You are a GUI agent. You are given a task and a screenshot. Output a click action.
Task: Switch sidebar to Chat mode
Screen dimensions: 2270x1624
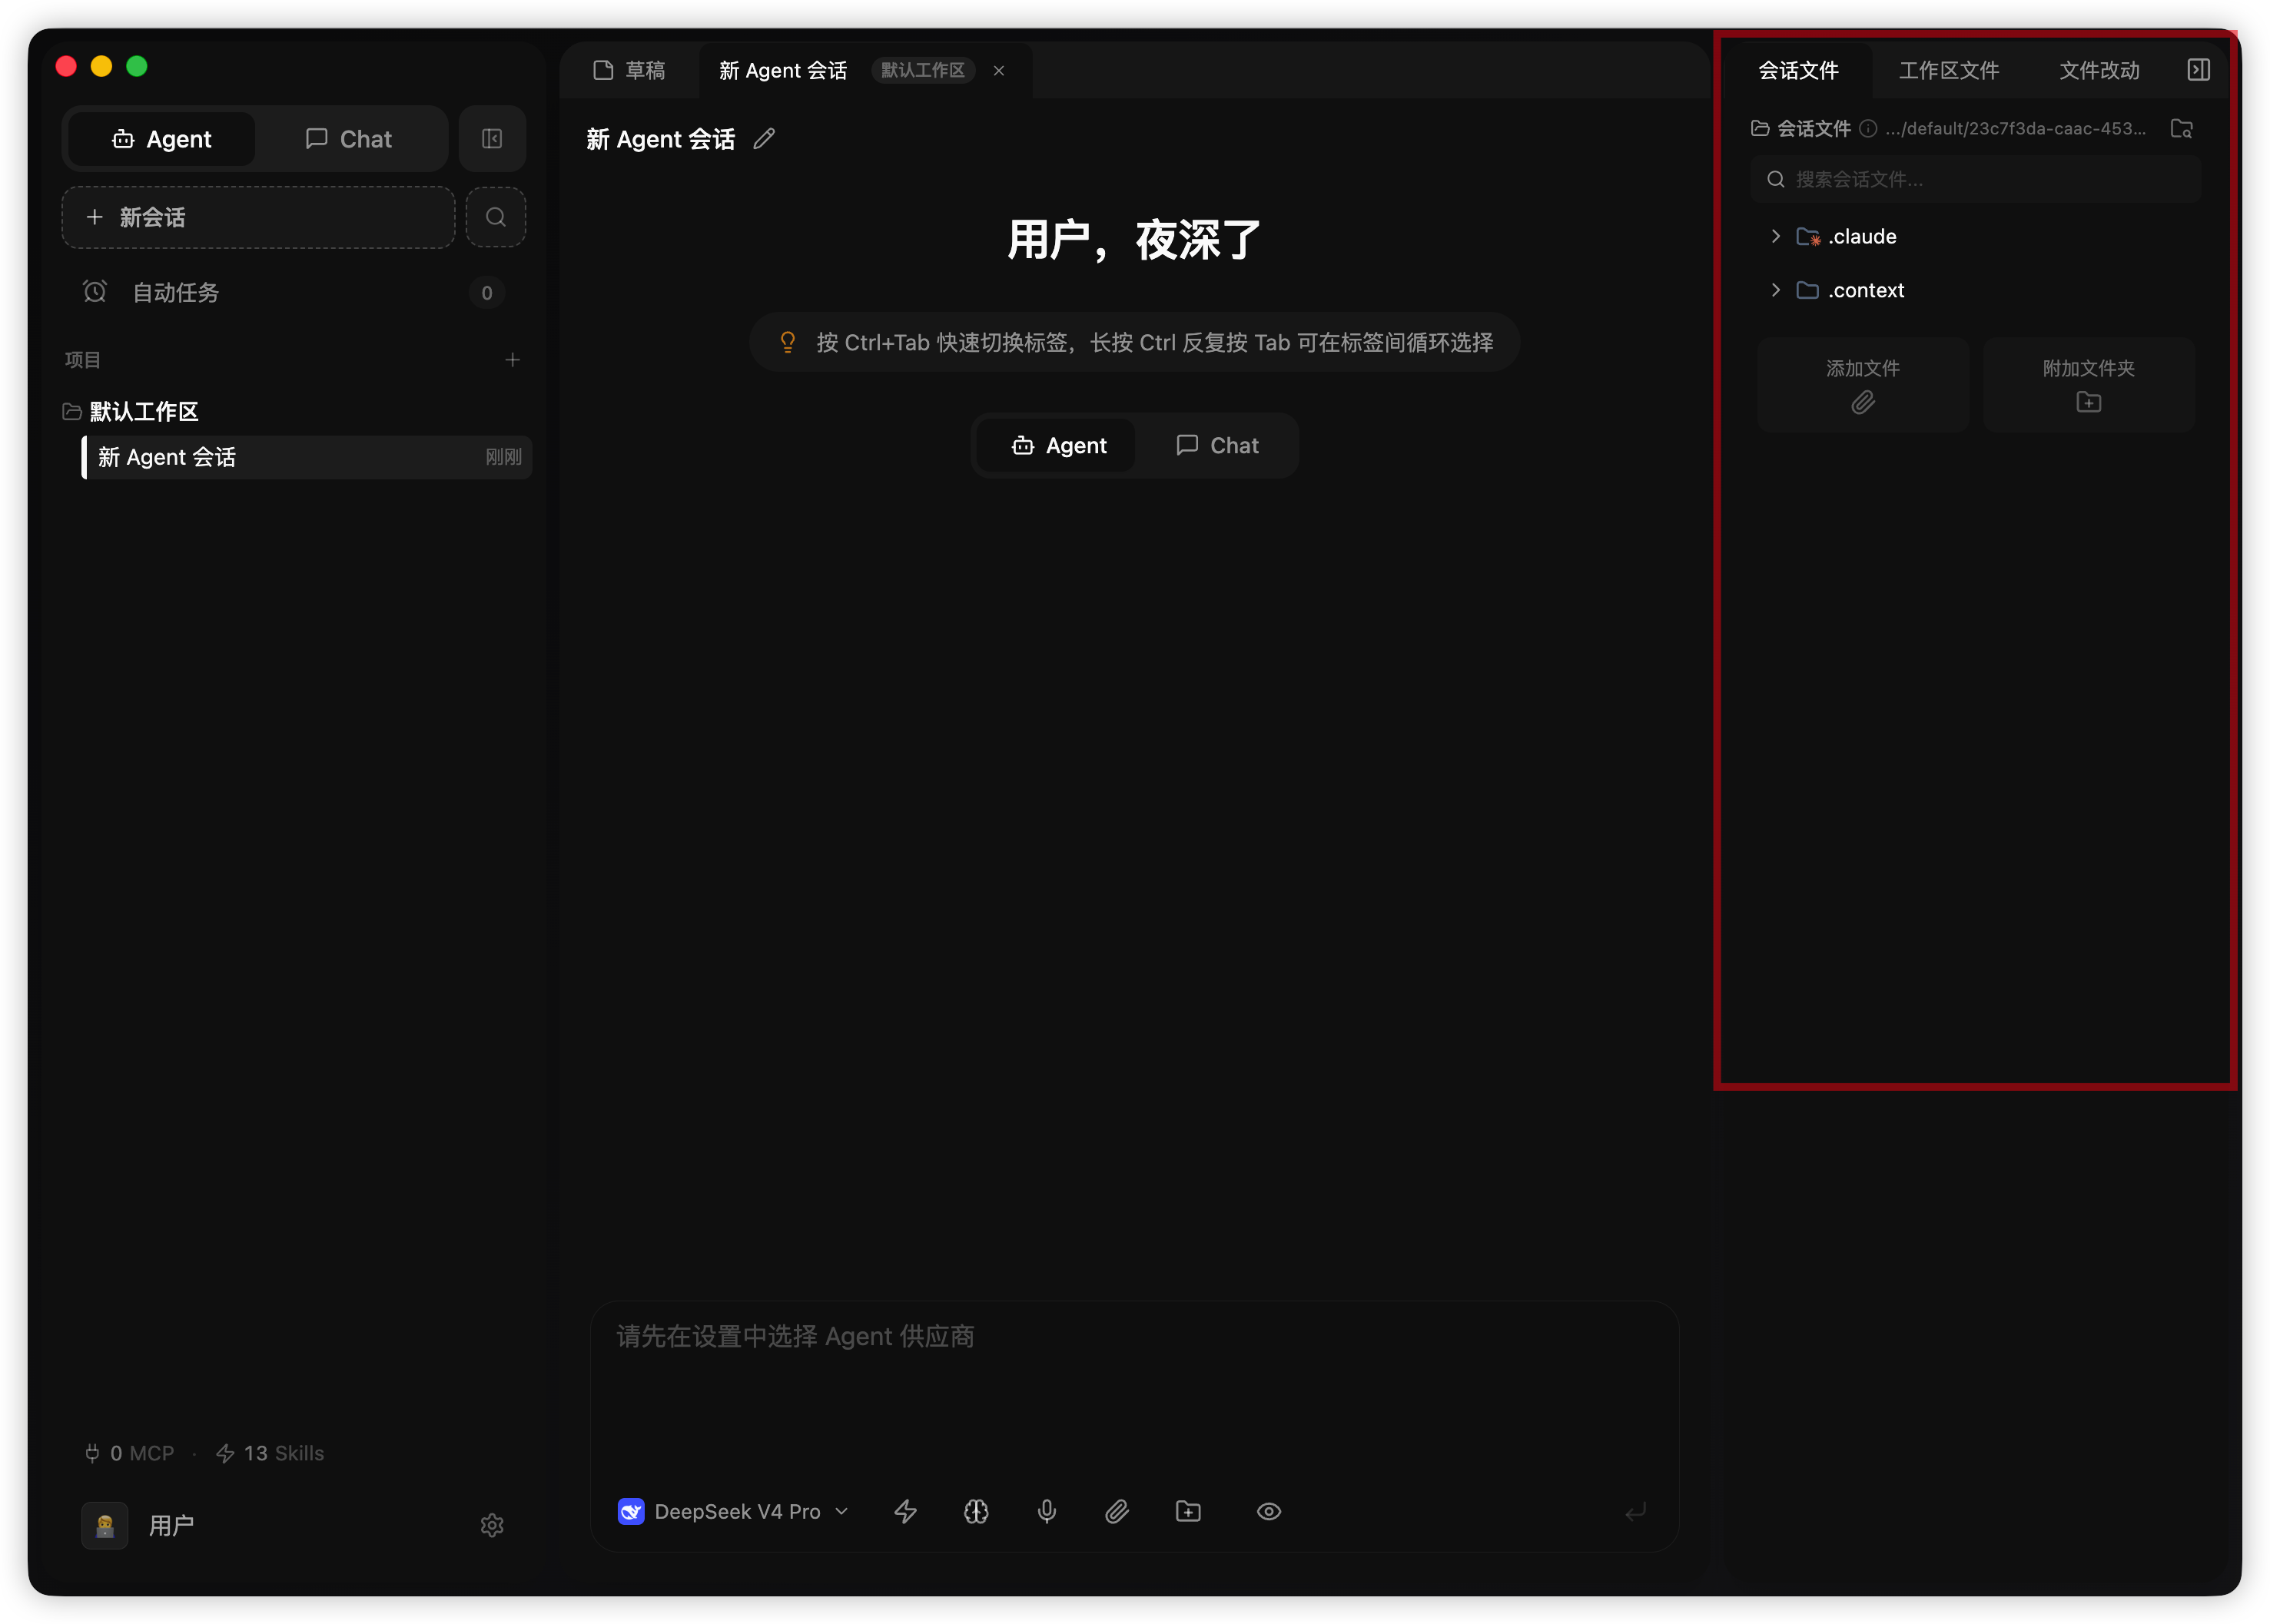point(348,139)
